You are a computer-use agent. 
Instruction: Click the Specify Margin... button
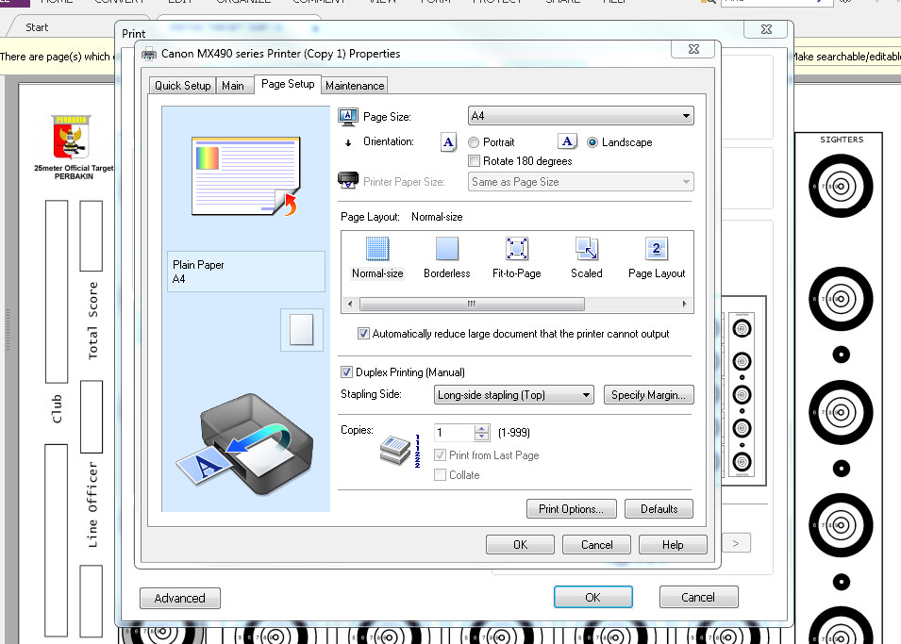pyautogui.click(x=649, y=395)
